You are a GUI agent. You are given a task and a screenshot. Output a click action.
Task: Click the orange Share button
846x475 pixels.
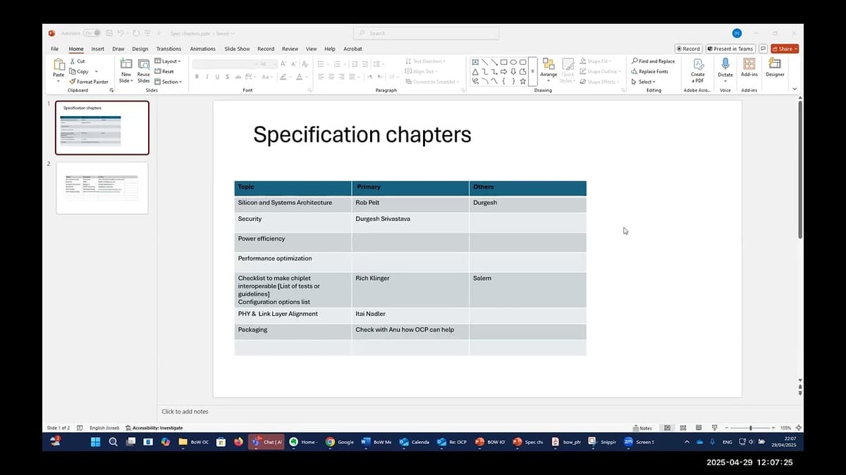(x=783, y=48)
